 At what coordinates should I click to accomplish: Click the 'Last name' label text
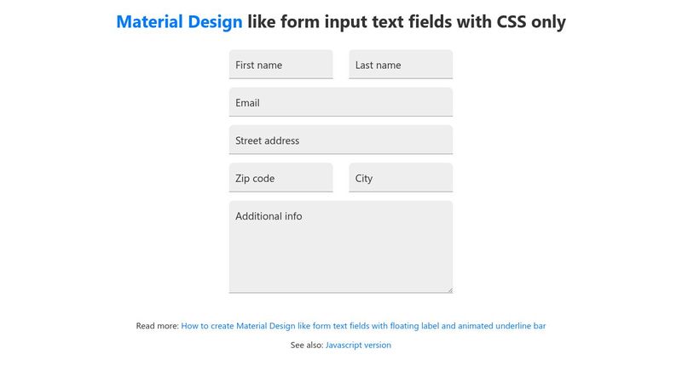point(378,66)
